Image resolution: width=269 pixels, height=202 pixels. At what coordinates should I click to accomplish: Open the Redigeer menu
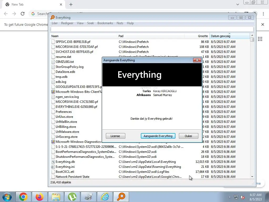coord(67,23)
